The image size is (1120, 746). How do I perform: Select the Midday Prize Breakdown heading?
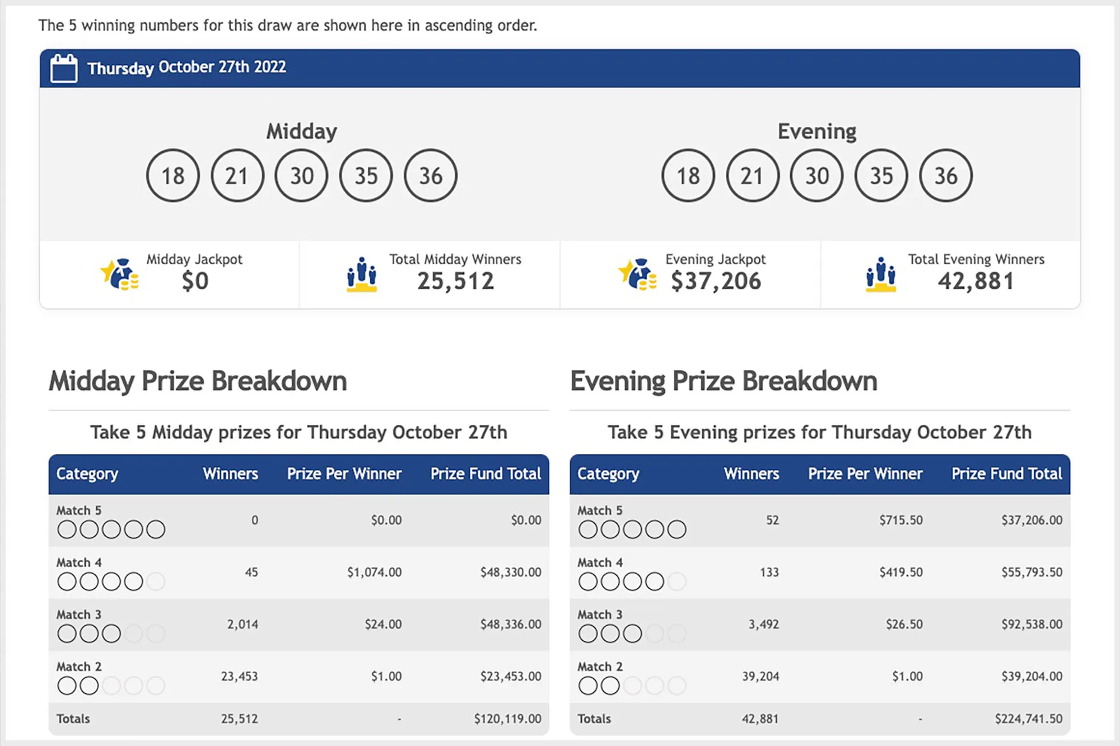[198, 381]
